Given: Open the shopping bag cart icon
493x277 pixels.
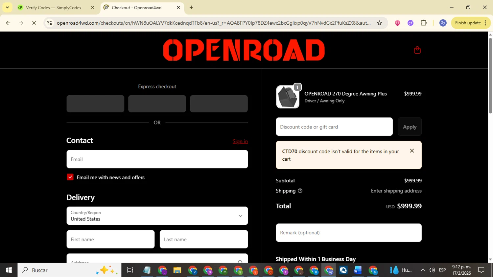Looking at the screenshot, I should click(417, 50).
